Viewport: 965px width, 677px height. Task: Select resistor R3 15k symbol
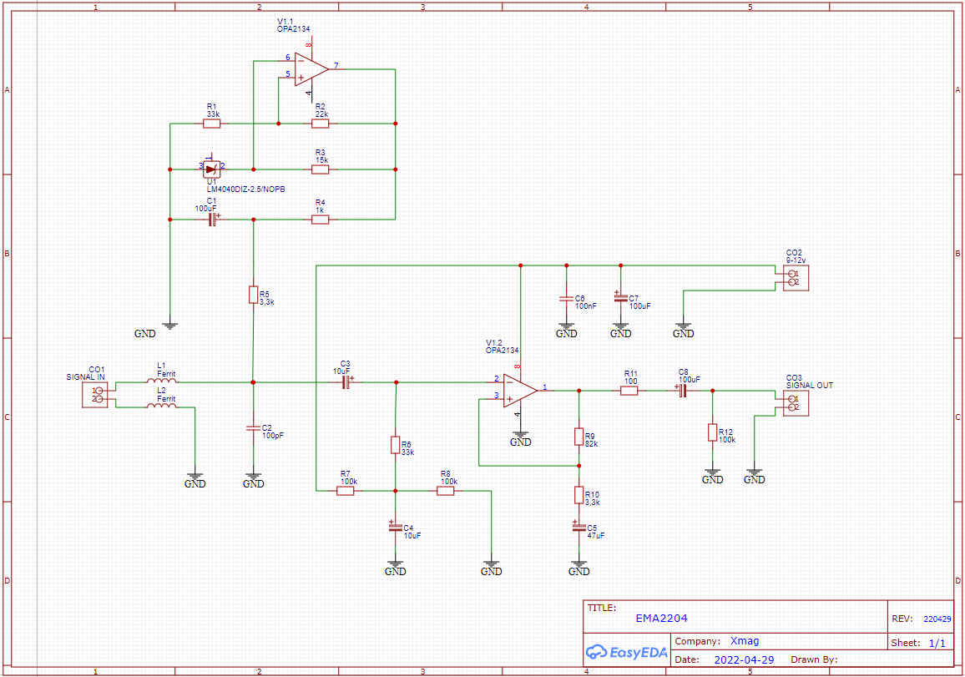(x=320, y=169)
